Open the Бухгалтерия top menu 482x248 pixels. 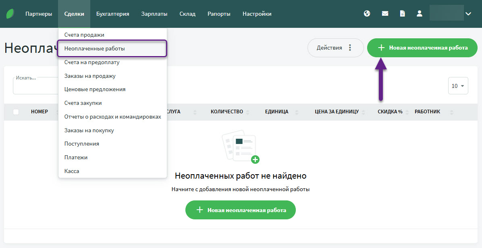[x=112, y=14]
